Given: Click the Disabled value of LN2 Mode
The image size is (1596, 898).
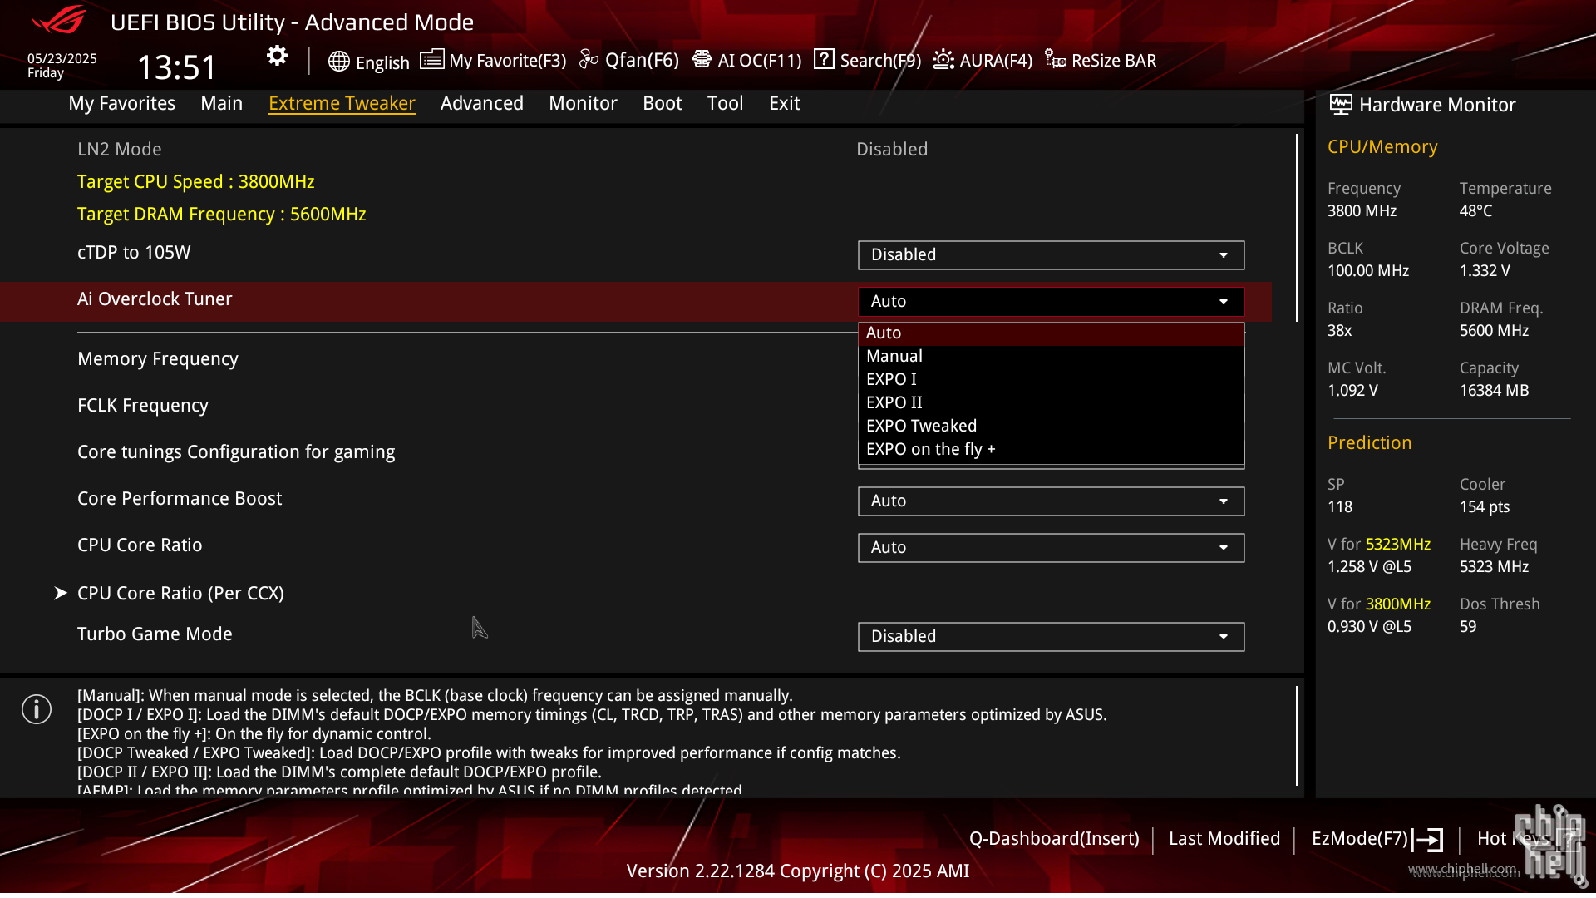Looking at the screenshot, I should tap(892, 150).
